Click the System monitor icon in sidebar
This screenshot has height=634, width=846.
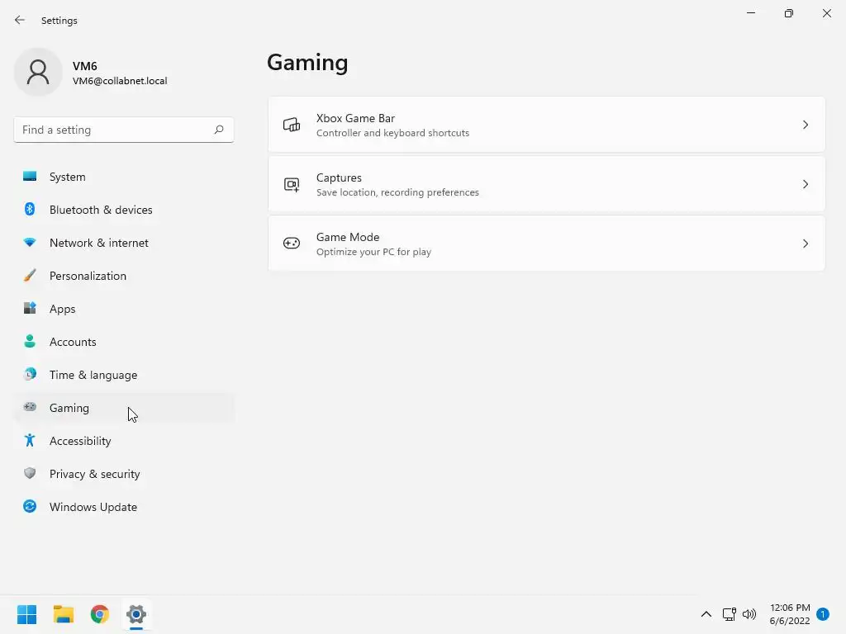tap(30, 177)
